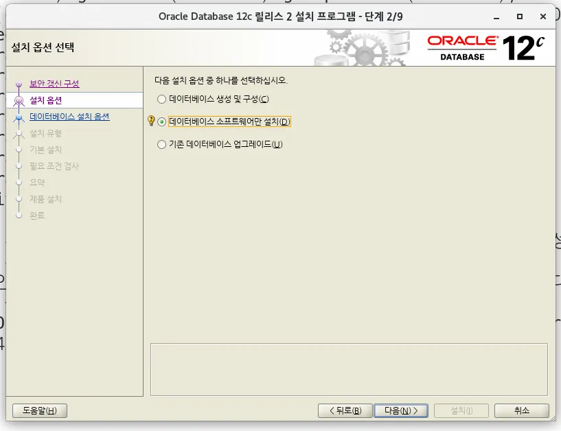Click the Oracle Database 12c logo
561x431 pixels.
tap(486, 47)
